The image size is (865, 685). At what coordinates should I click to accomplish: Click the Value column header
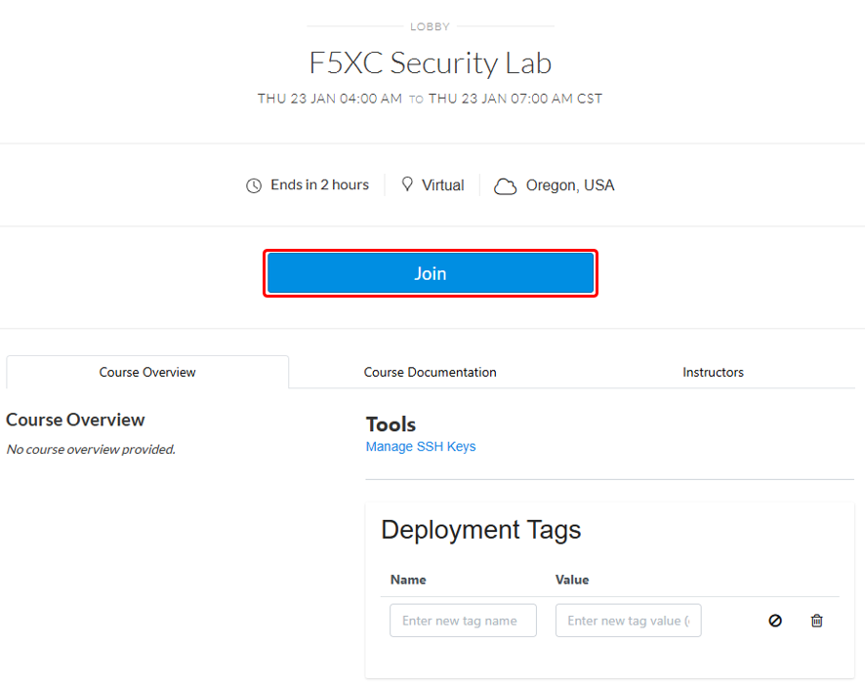tap(572, 580)
